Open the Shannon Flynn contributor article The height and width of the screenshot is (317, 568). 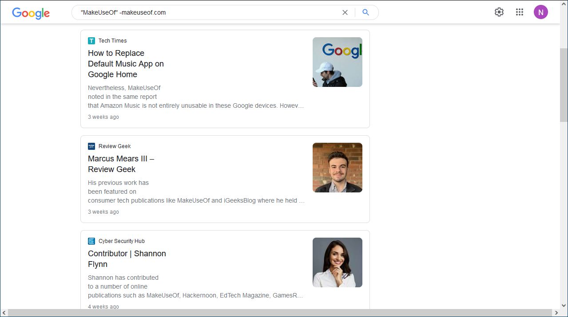point(127,258)
